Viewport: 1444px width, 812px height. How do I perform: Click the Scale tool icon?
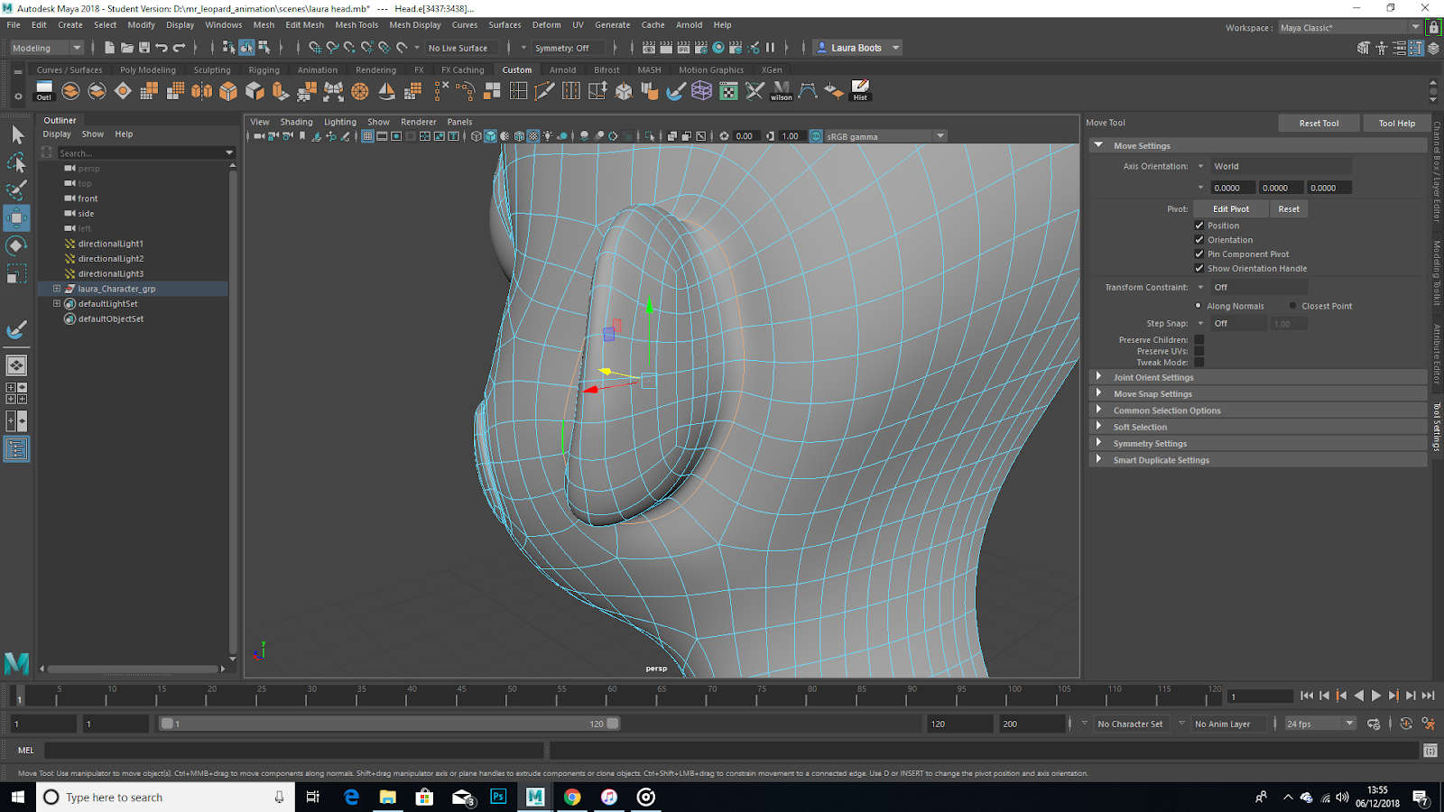tap(16, 273)
